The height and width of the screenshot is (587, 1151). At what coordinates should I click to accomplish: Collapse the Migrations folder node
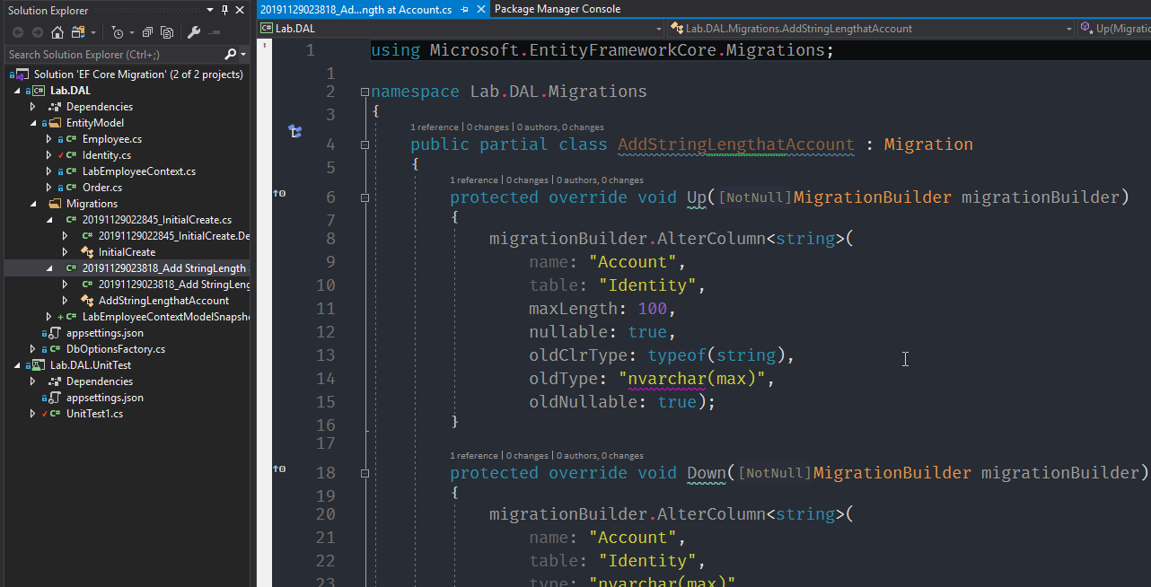[x=34, y=204]
